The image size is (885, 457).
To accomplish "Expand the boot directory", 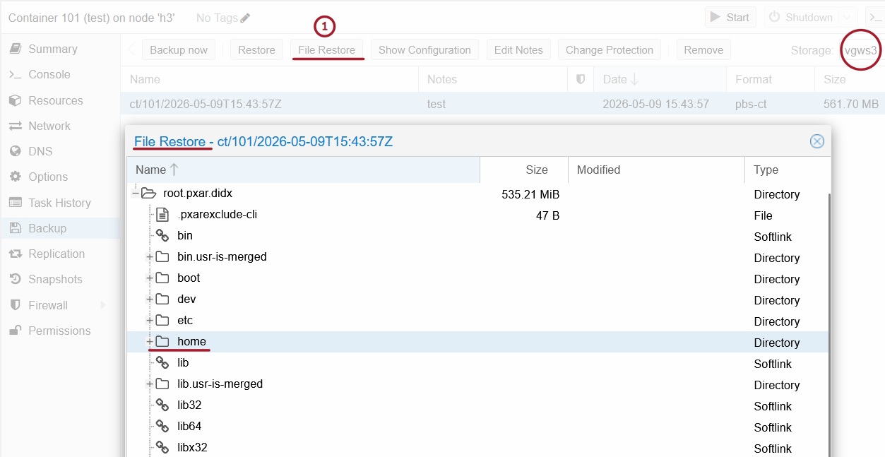I will tap(150, 278).
